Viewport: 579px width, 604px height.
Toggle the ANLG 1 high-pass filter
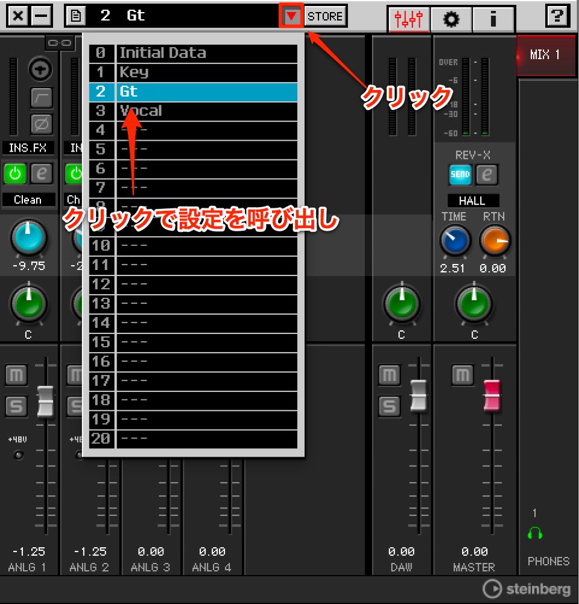(41, 97)
